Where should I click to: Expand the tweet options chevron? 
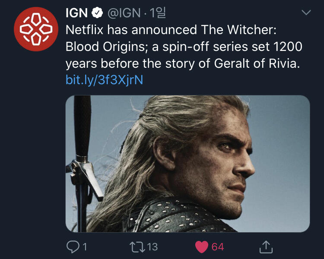306,13
